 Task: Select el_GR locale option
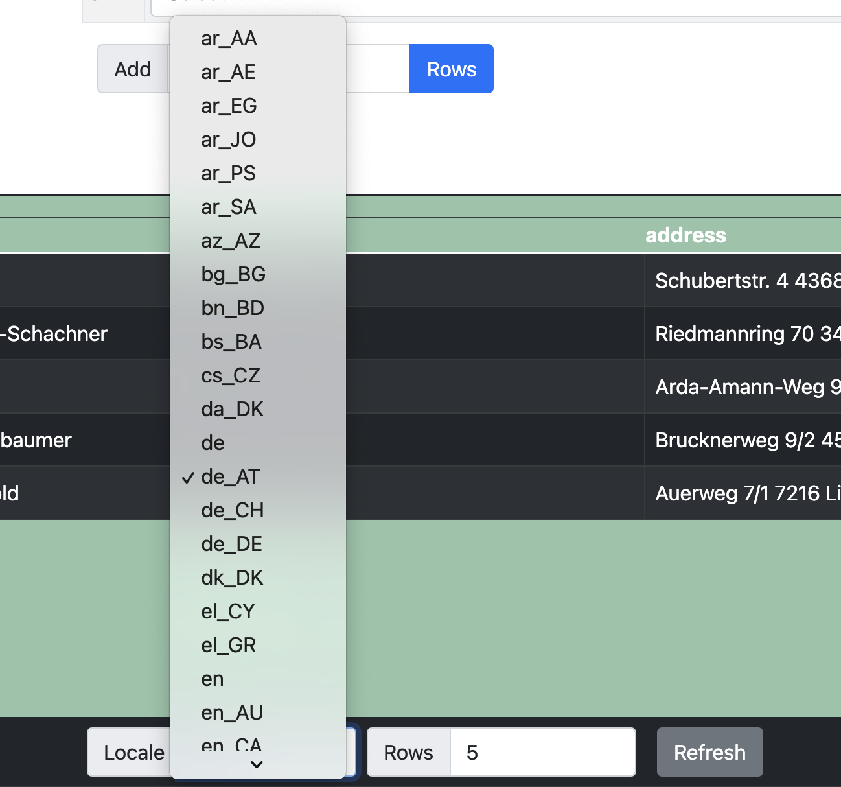tap(229, 646)
